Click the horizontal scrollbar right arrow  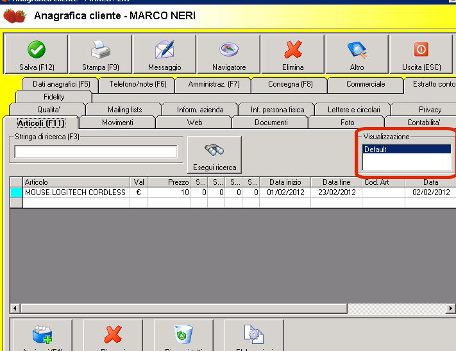tap(450, 308)
